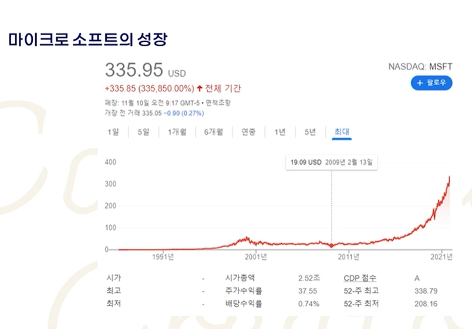Click the 최고 label in the left column
This screenshot has width=472, height=329.
click(113, 291)
